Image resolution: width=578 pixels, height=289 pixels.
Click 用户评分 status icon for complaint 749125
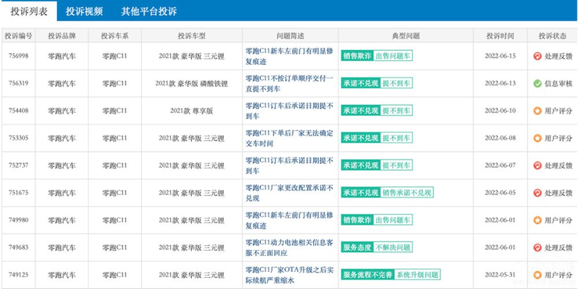click(537, 275)
